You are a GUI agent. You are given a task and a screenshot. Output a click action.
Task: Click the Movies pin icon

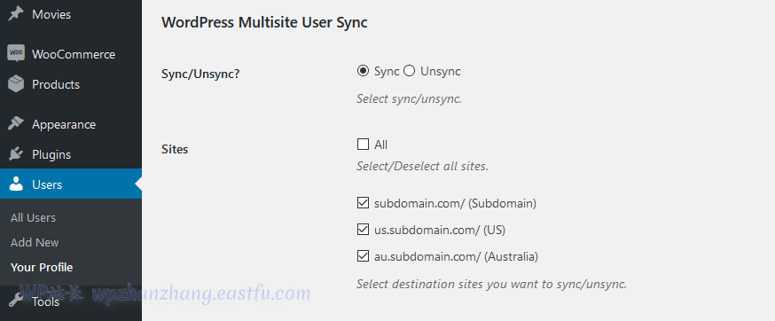click(16, 14)
